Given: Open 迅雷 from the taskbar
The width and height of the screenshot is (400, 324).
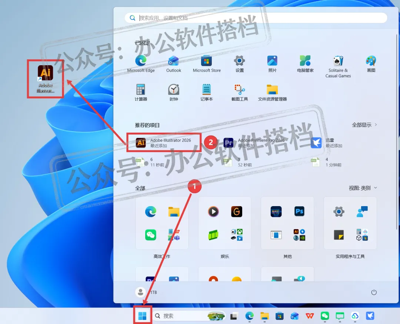Looking at the screenshot, I should (x=370, y=316).
